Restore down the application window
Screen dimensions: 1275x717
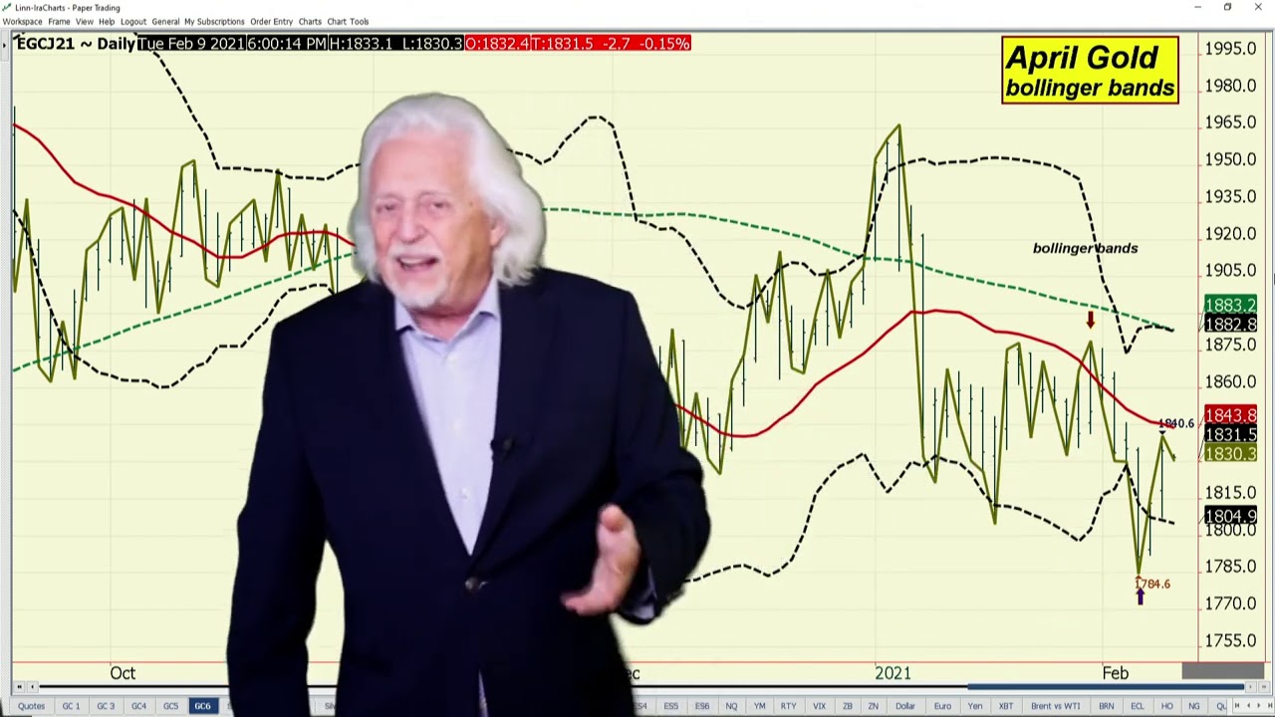pyautogui.click(x=1227, y=7)
